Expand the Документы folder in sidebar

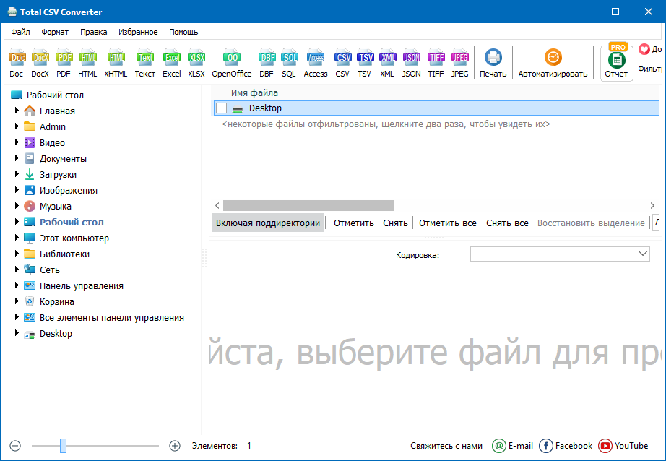(x=17, y=158)
